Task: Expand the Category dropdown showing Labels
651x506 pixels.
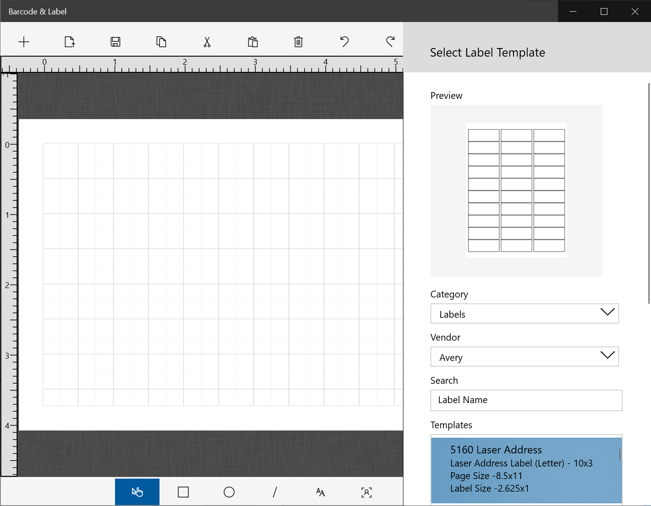Action: tap(524, 314)
